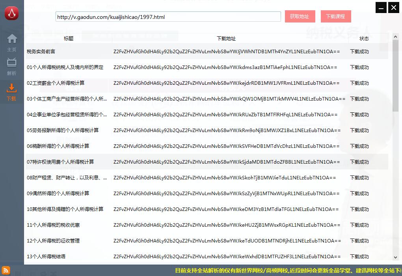The height and width of the screenshot is (276, 402).
Task: Click the course URL input field
Action: point(168,17)
